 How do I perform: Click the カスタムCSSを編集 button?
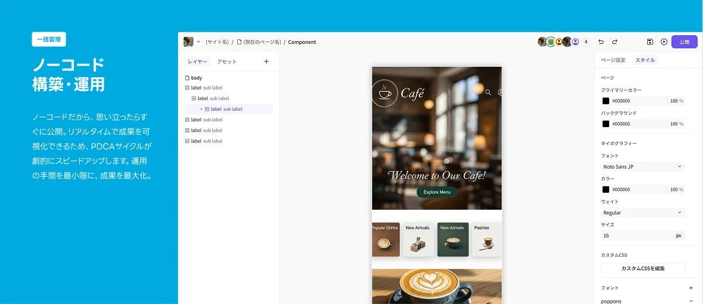[643, 268]
